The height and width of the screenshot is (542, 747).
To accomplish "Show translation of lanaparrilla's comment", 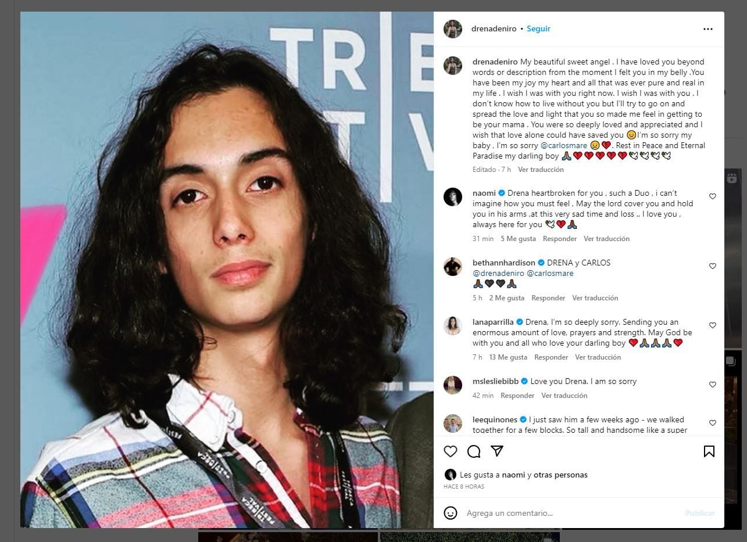I will pos(598,357).
